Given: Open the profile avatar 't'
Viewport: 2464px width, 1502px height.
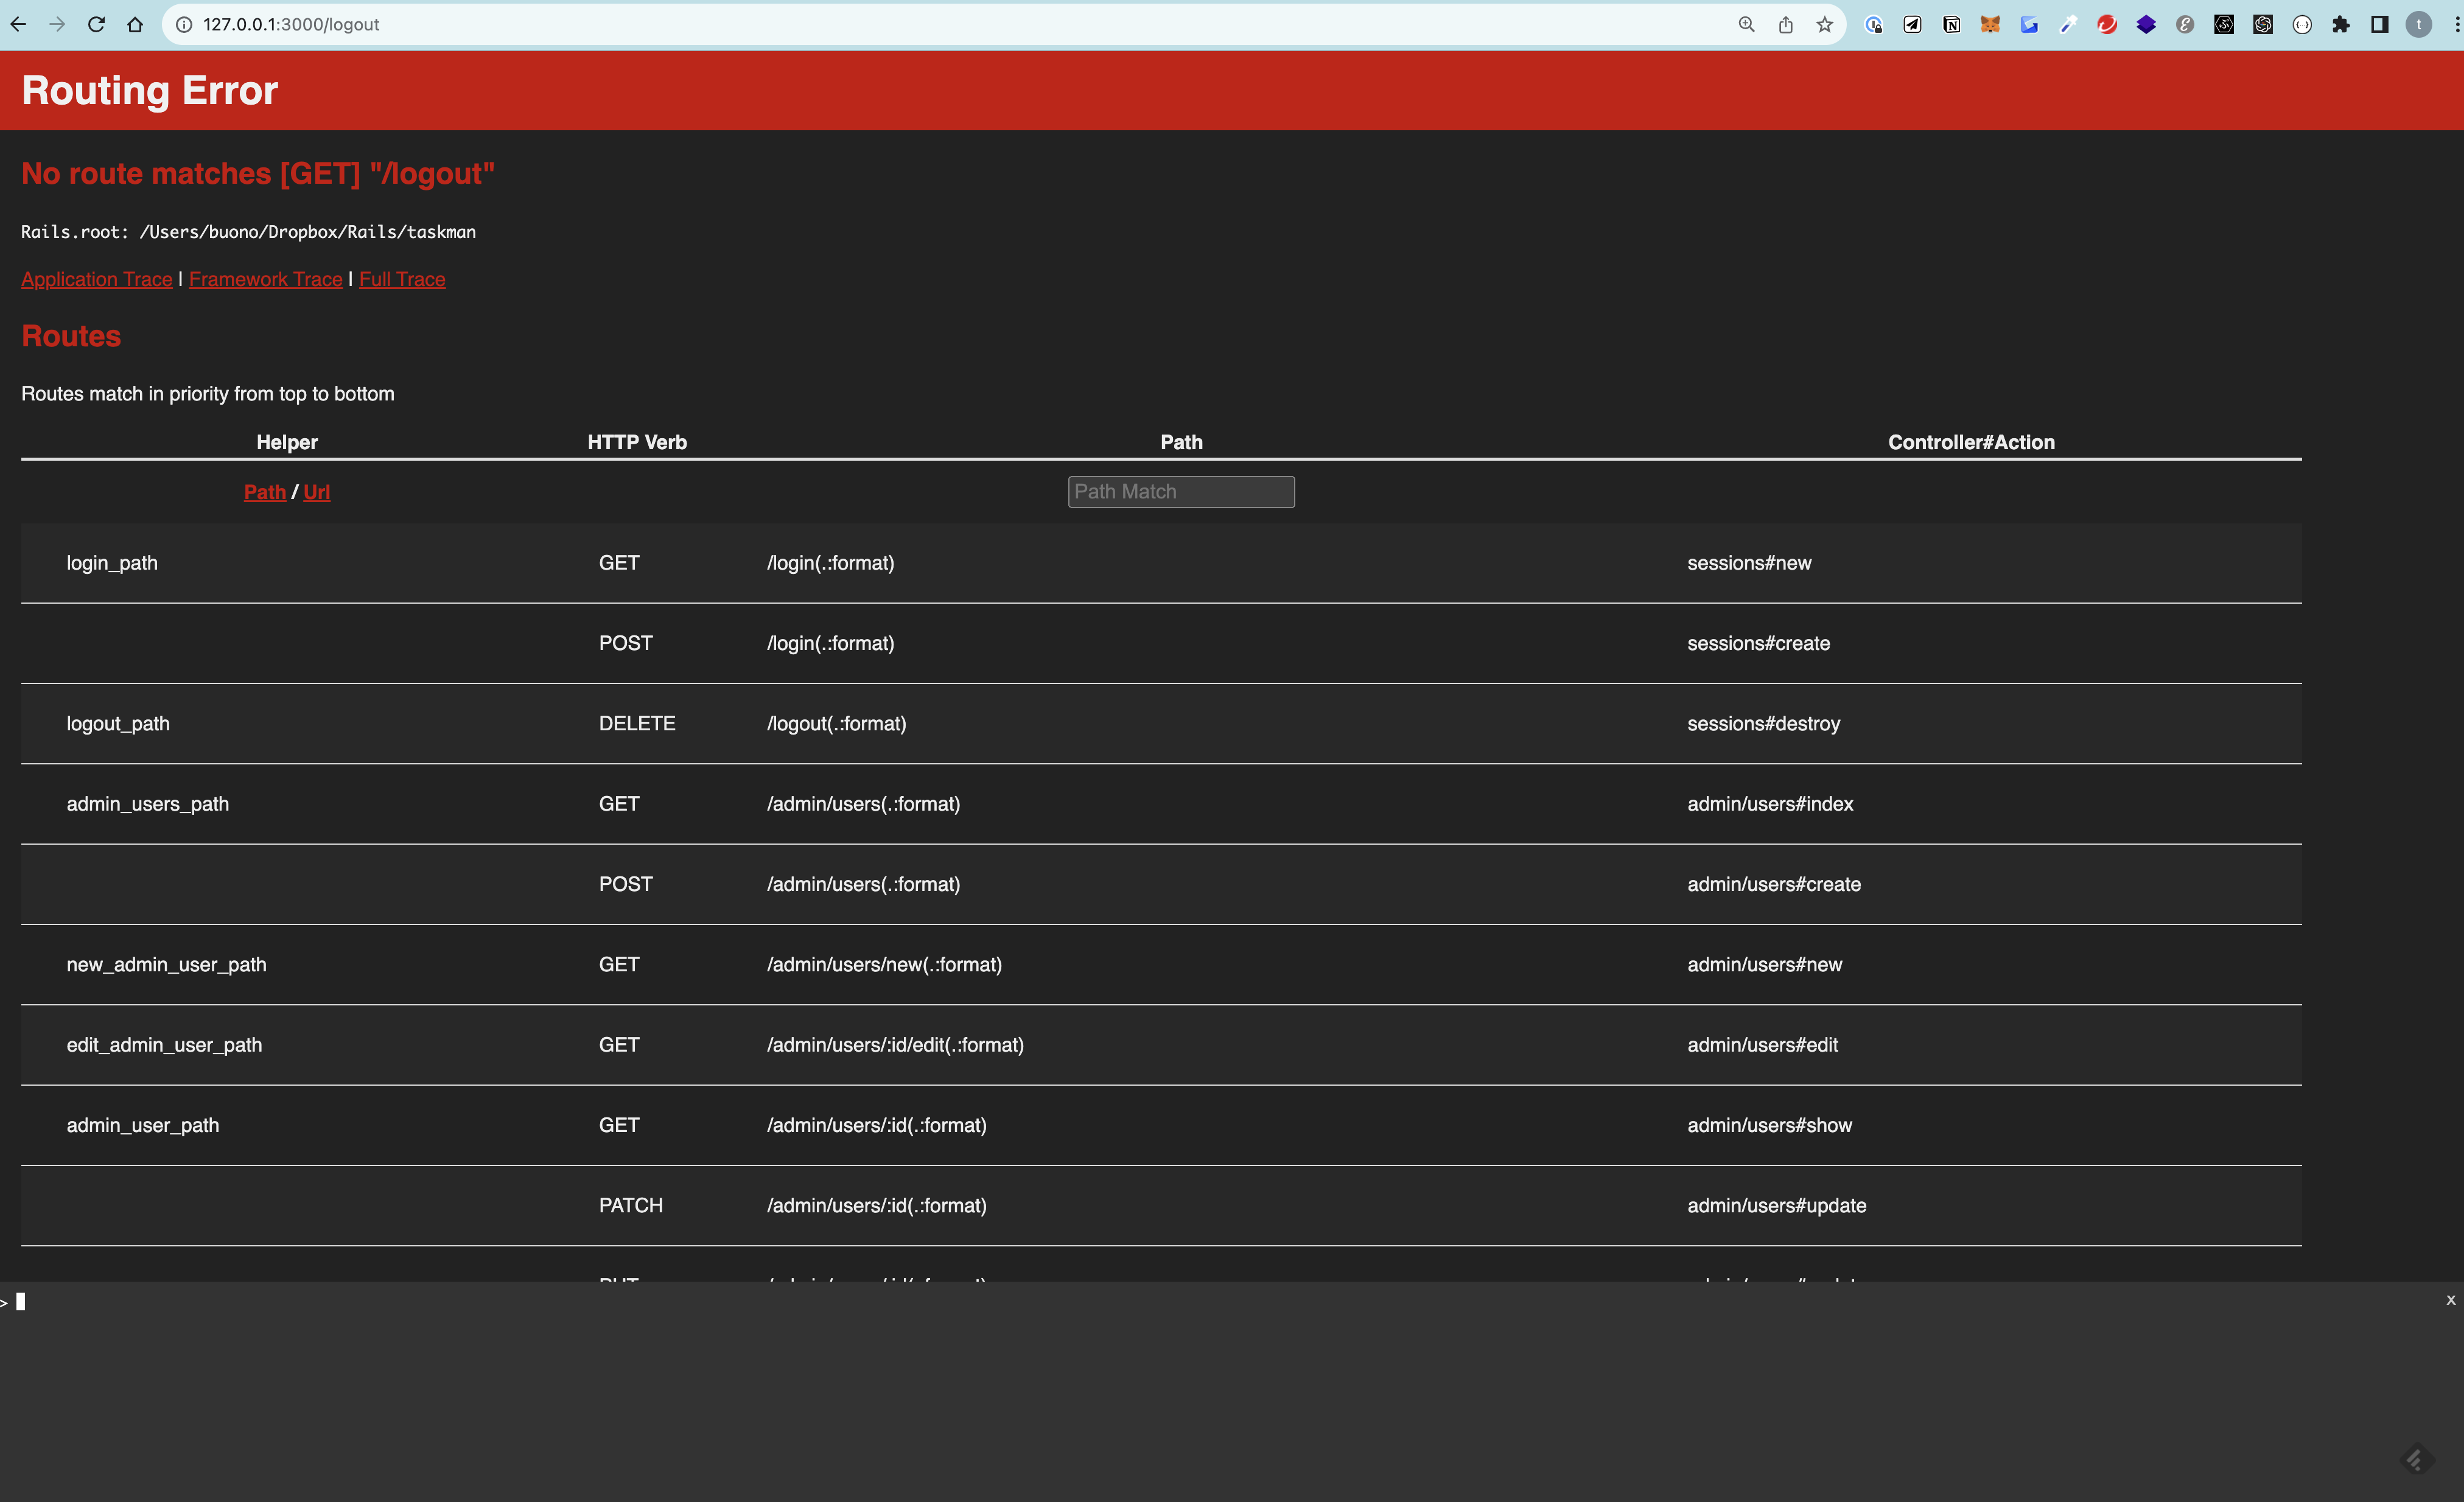Looking at the screenshot, I should coord(2419,24).
